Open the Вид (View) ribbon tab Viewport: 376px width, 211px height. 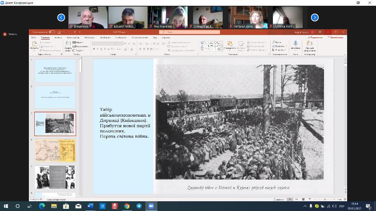point(155,38)
